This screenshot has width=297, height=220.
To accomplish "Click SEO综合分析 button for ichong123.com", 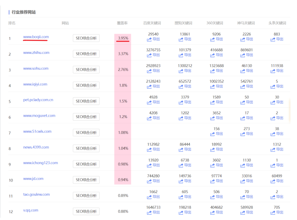I will point(86,164).
